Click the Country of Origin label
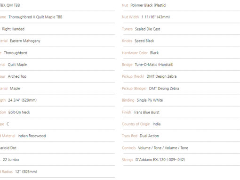 [136, 124]
